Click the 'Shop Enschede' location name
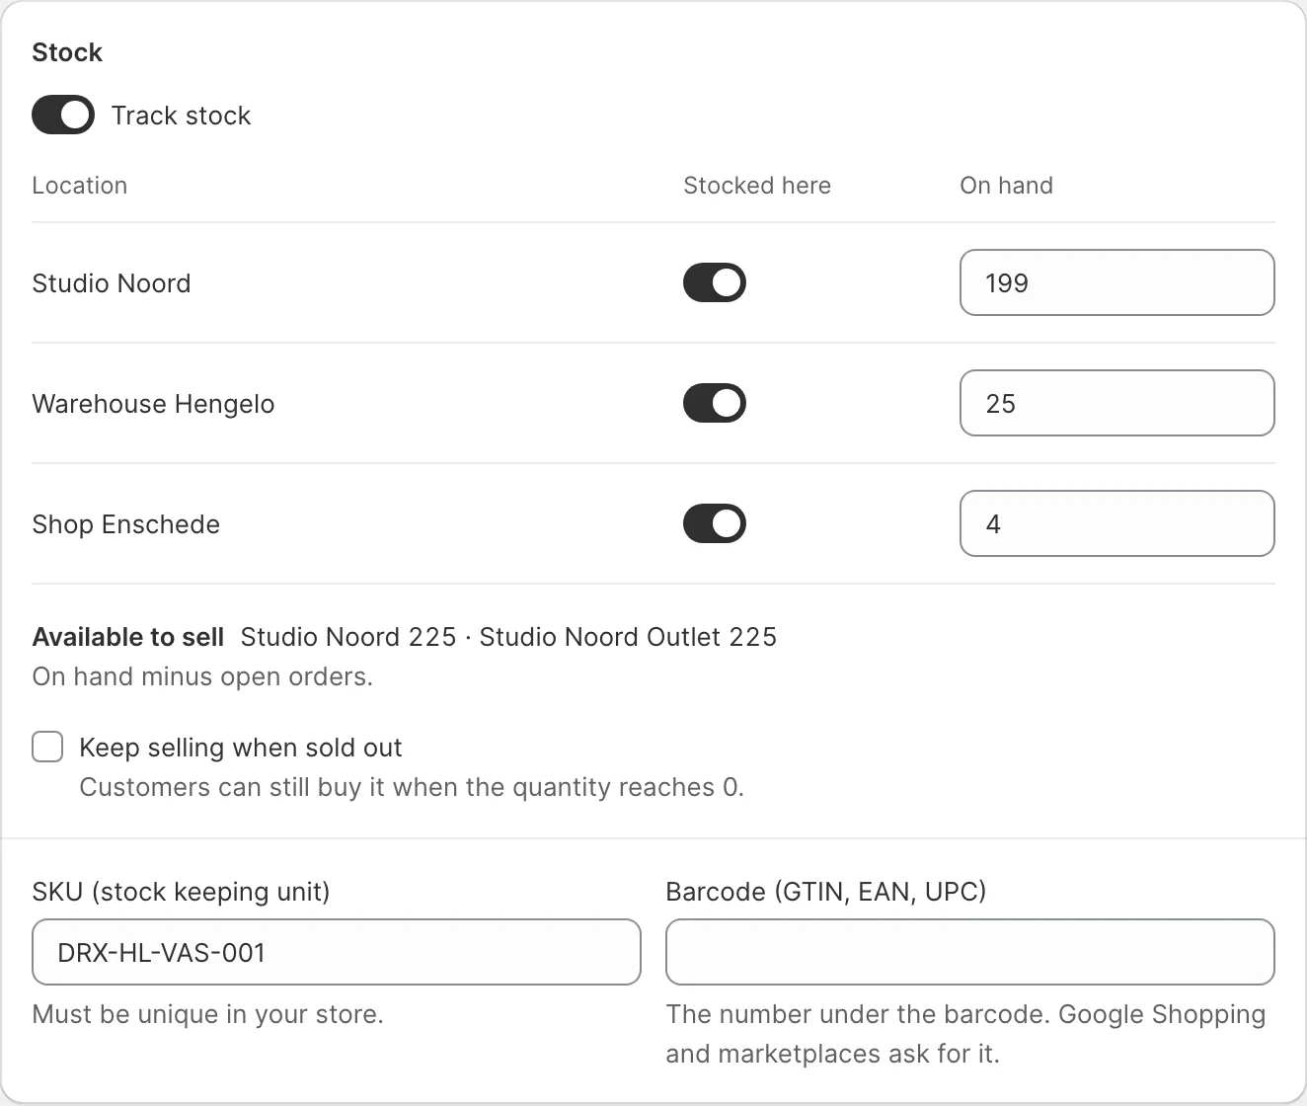 (125, 524)
